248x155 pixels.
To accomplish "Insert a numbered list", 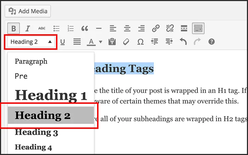I will 71,29.
